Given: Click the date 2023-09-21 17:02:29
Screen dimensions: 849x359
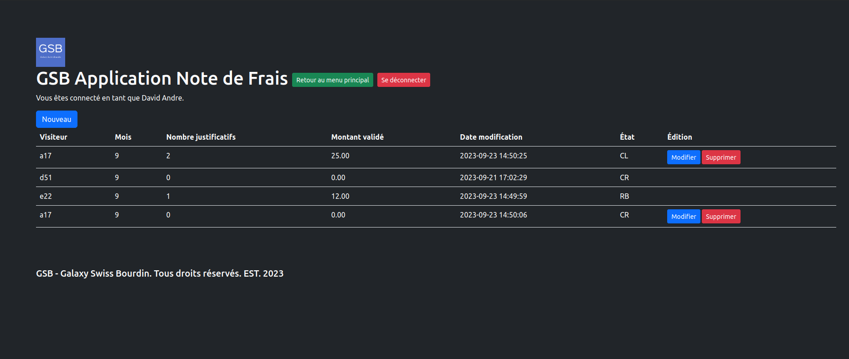Looking at the screenshot, I should 494,177.
